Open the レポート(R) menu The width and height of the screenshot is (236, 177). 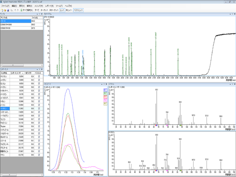point(49,6)
